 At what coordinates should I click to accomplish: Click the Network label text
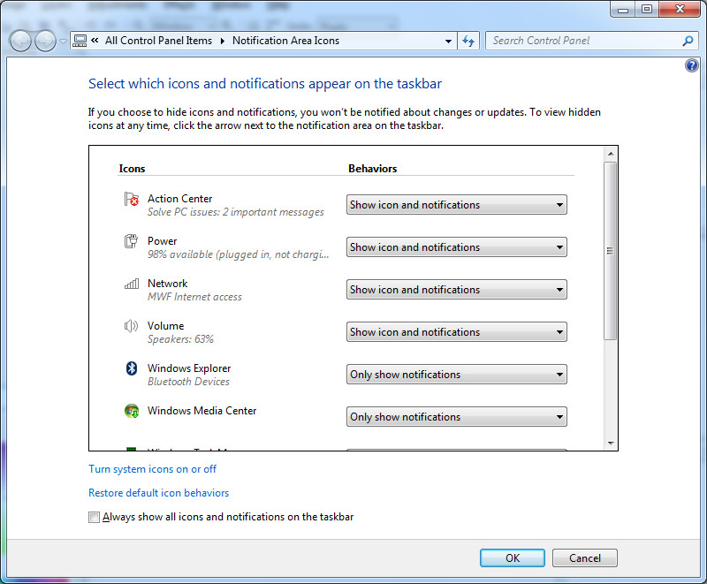pyautogui.click(x=167, y=284)
